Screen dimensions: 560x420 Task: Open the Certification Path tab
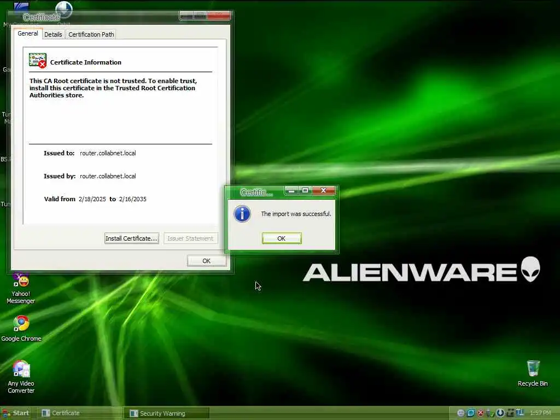point(91,34)
